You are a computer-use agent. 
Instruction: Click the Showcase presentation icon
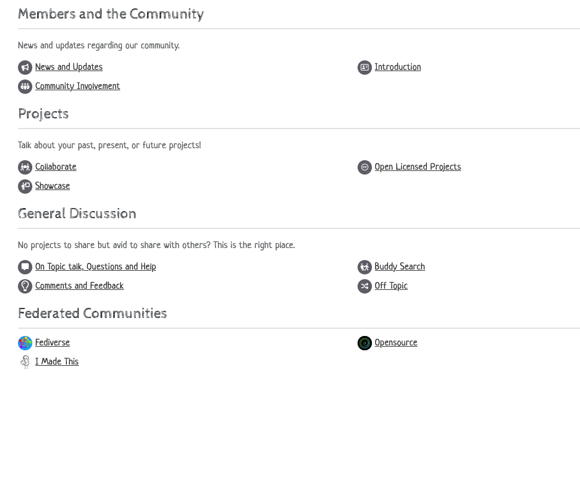(25, 186)
